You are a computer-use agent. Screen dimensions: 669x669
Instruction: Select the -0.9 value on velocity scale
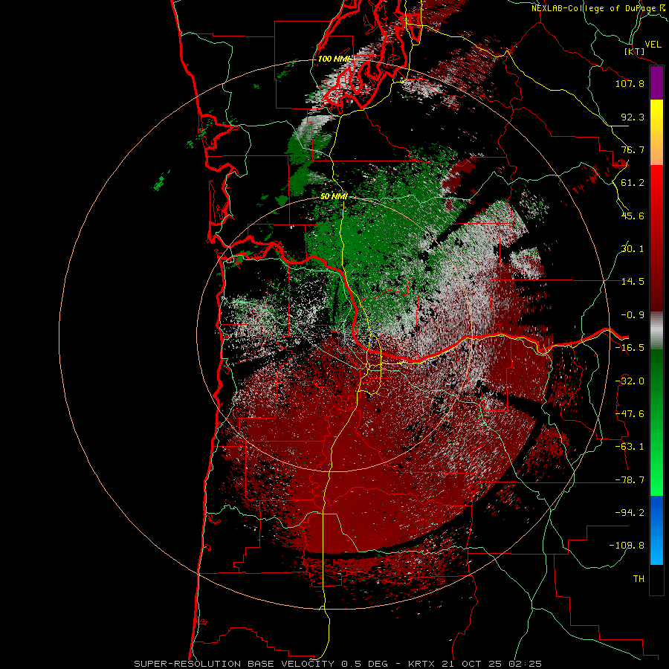633,315
